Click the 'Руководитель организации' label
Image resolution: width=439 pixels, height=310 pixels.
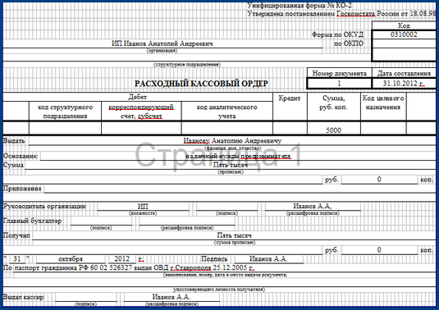click(x=44, y=206)
